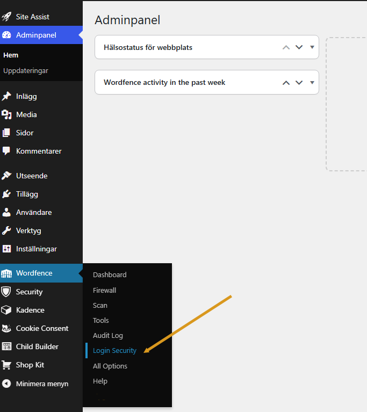Click the Child Builder layout icon
Screen dimensions: 367x412
click(6, 346)
